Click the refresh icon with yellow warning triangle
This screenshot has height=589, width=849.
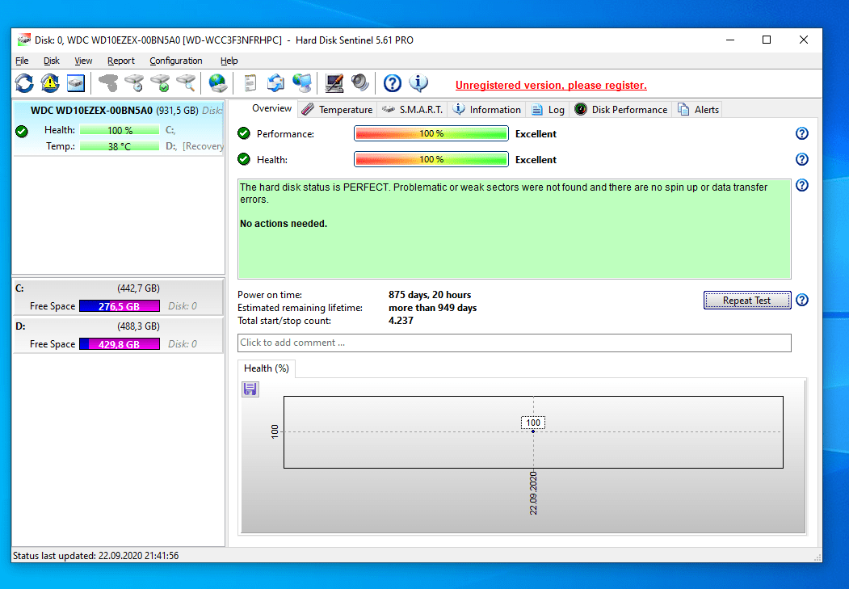tap(50, 83)
